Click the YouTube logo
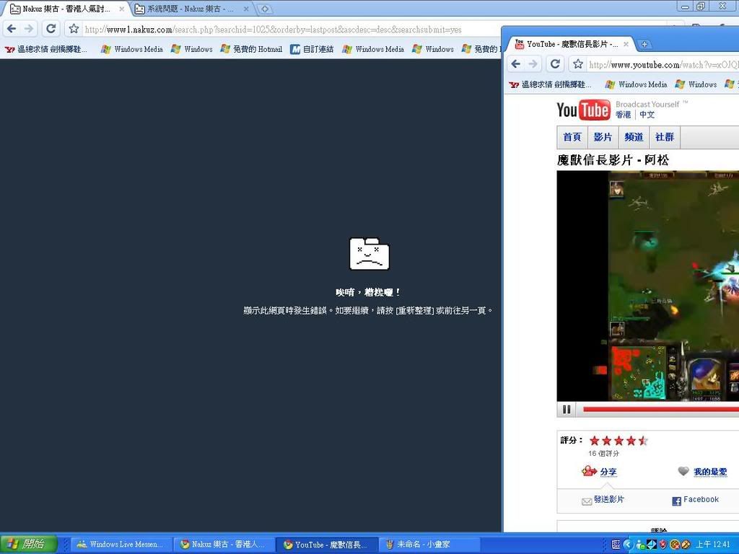The height and width of the screenshot is (554, 739). click(583, 110)
